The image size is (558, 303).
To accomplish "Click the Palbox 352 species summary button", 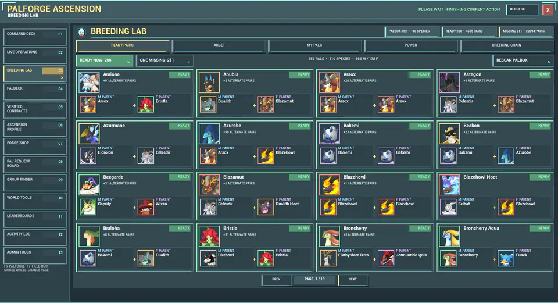I will (412, 31).
